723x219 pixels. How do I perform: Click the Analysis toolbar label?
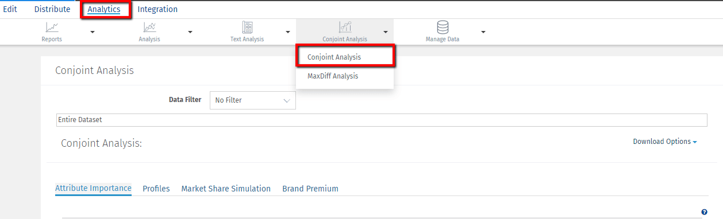pyautogui.click(x=149, y=39)
